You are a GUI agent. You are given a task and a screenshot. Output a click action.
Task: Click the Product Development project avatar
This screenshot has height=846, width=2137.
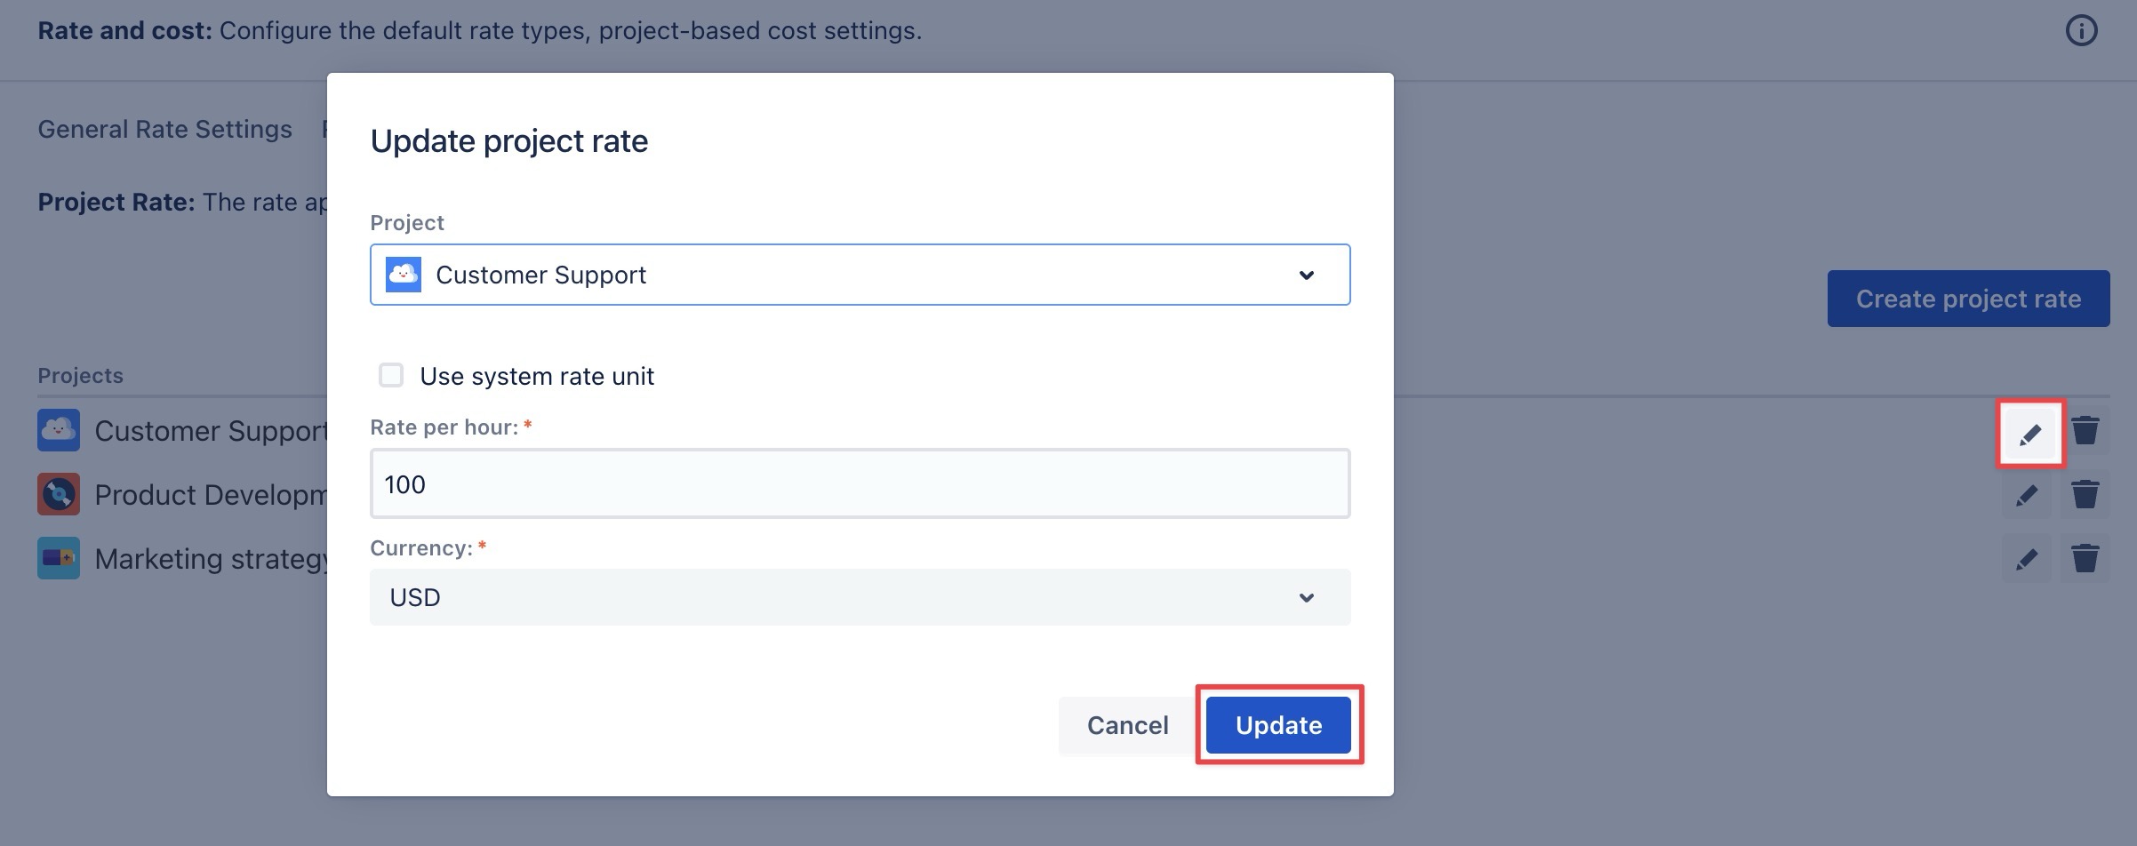point(59,495)
